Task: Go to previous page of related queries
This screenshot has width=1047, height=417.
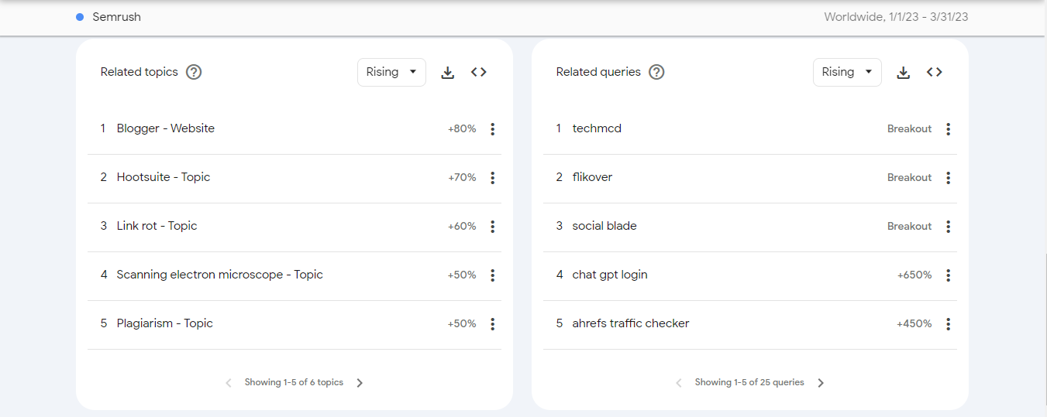Action: pos(679,383)
